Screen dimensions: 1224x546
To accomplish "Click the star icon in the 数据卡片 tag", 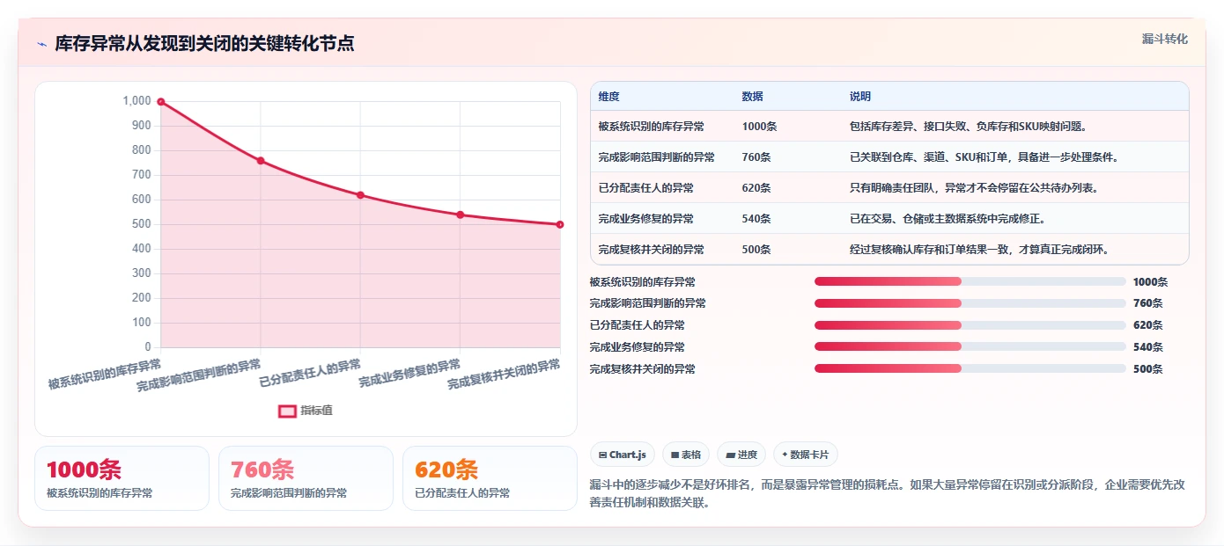I will tap(785, 455).
